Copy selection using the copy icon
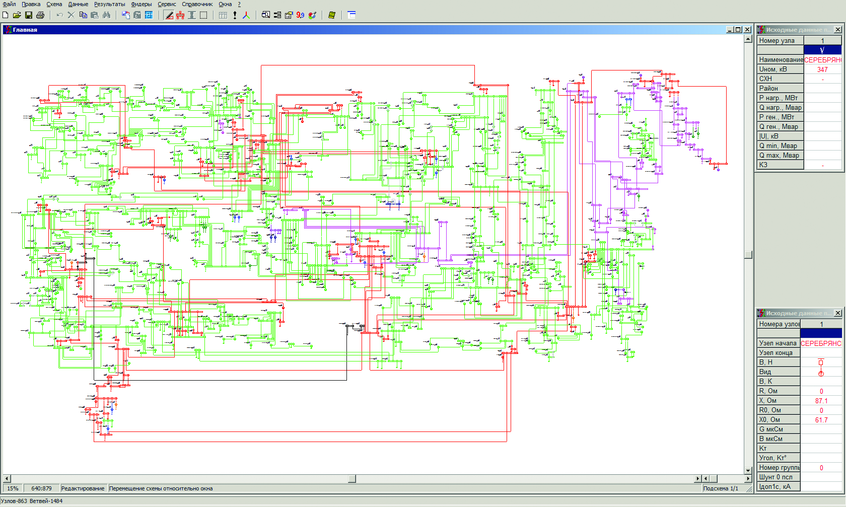 pyautogui.click(x=83, y=15)
